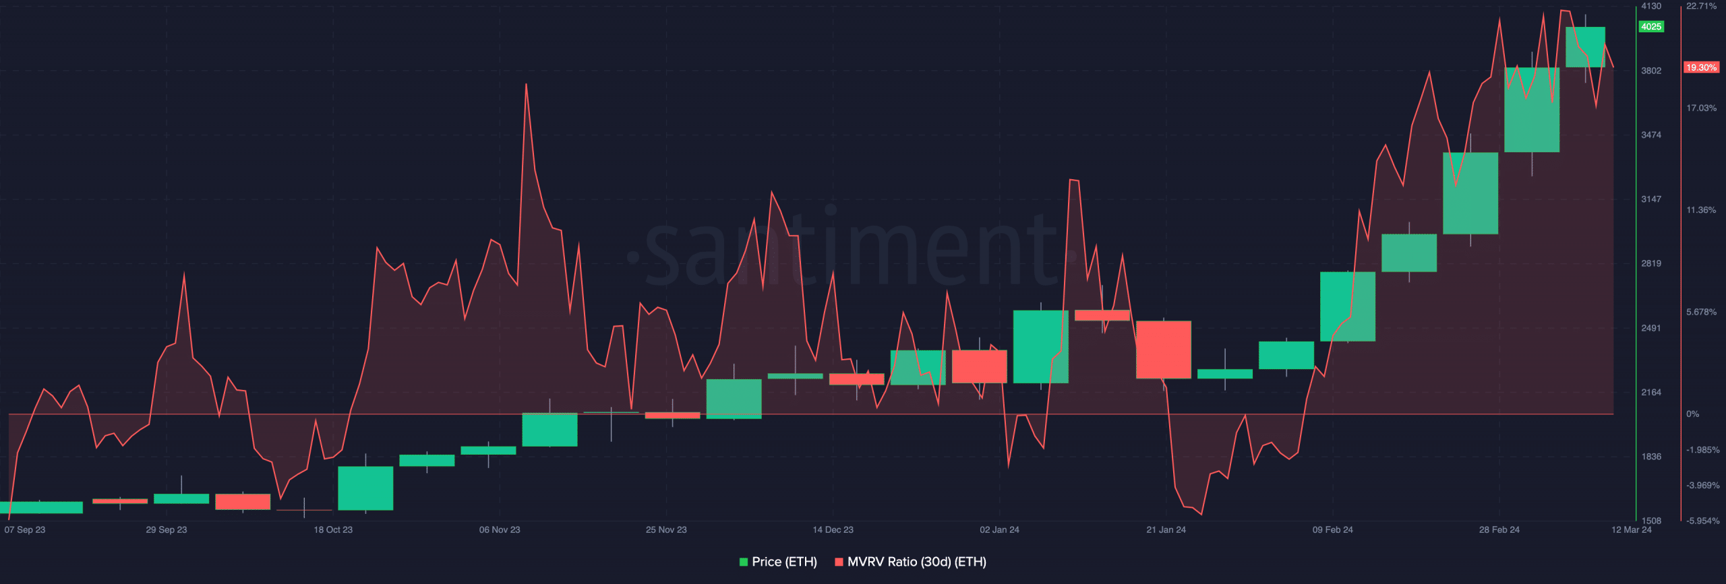This screenshot has width=1726, height=584.
Task: Click the 3474 price axis value
Action: point(1651,135)
